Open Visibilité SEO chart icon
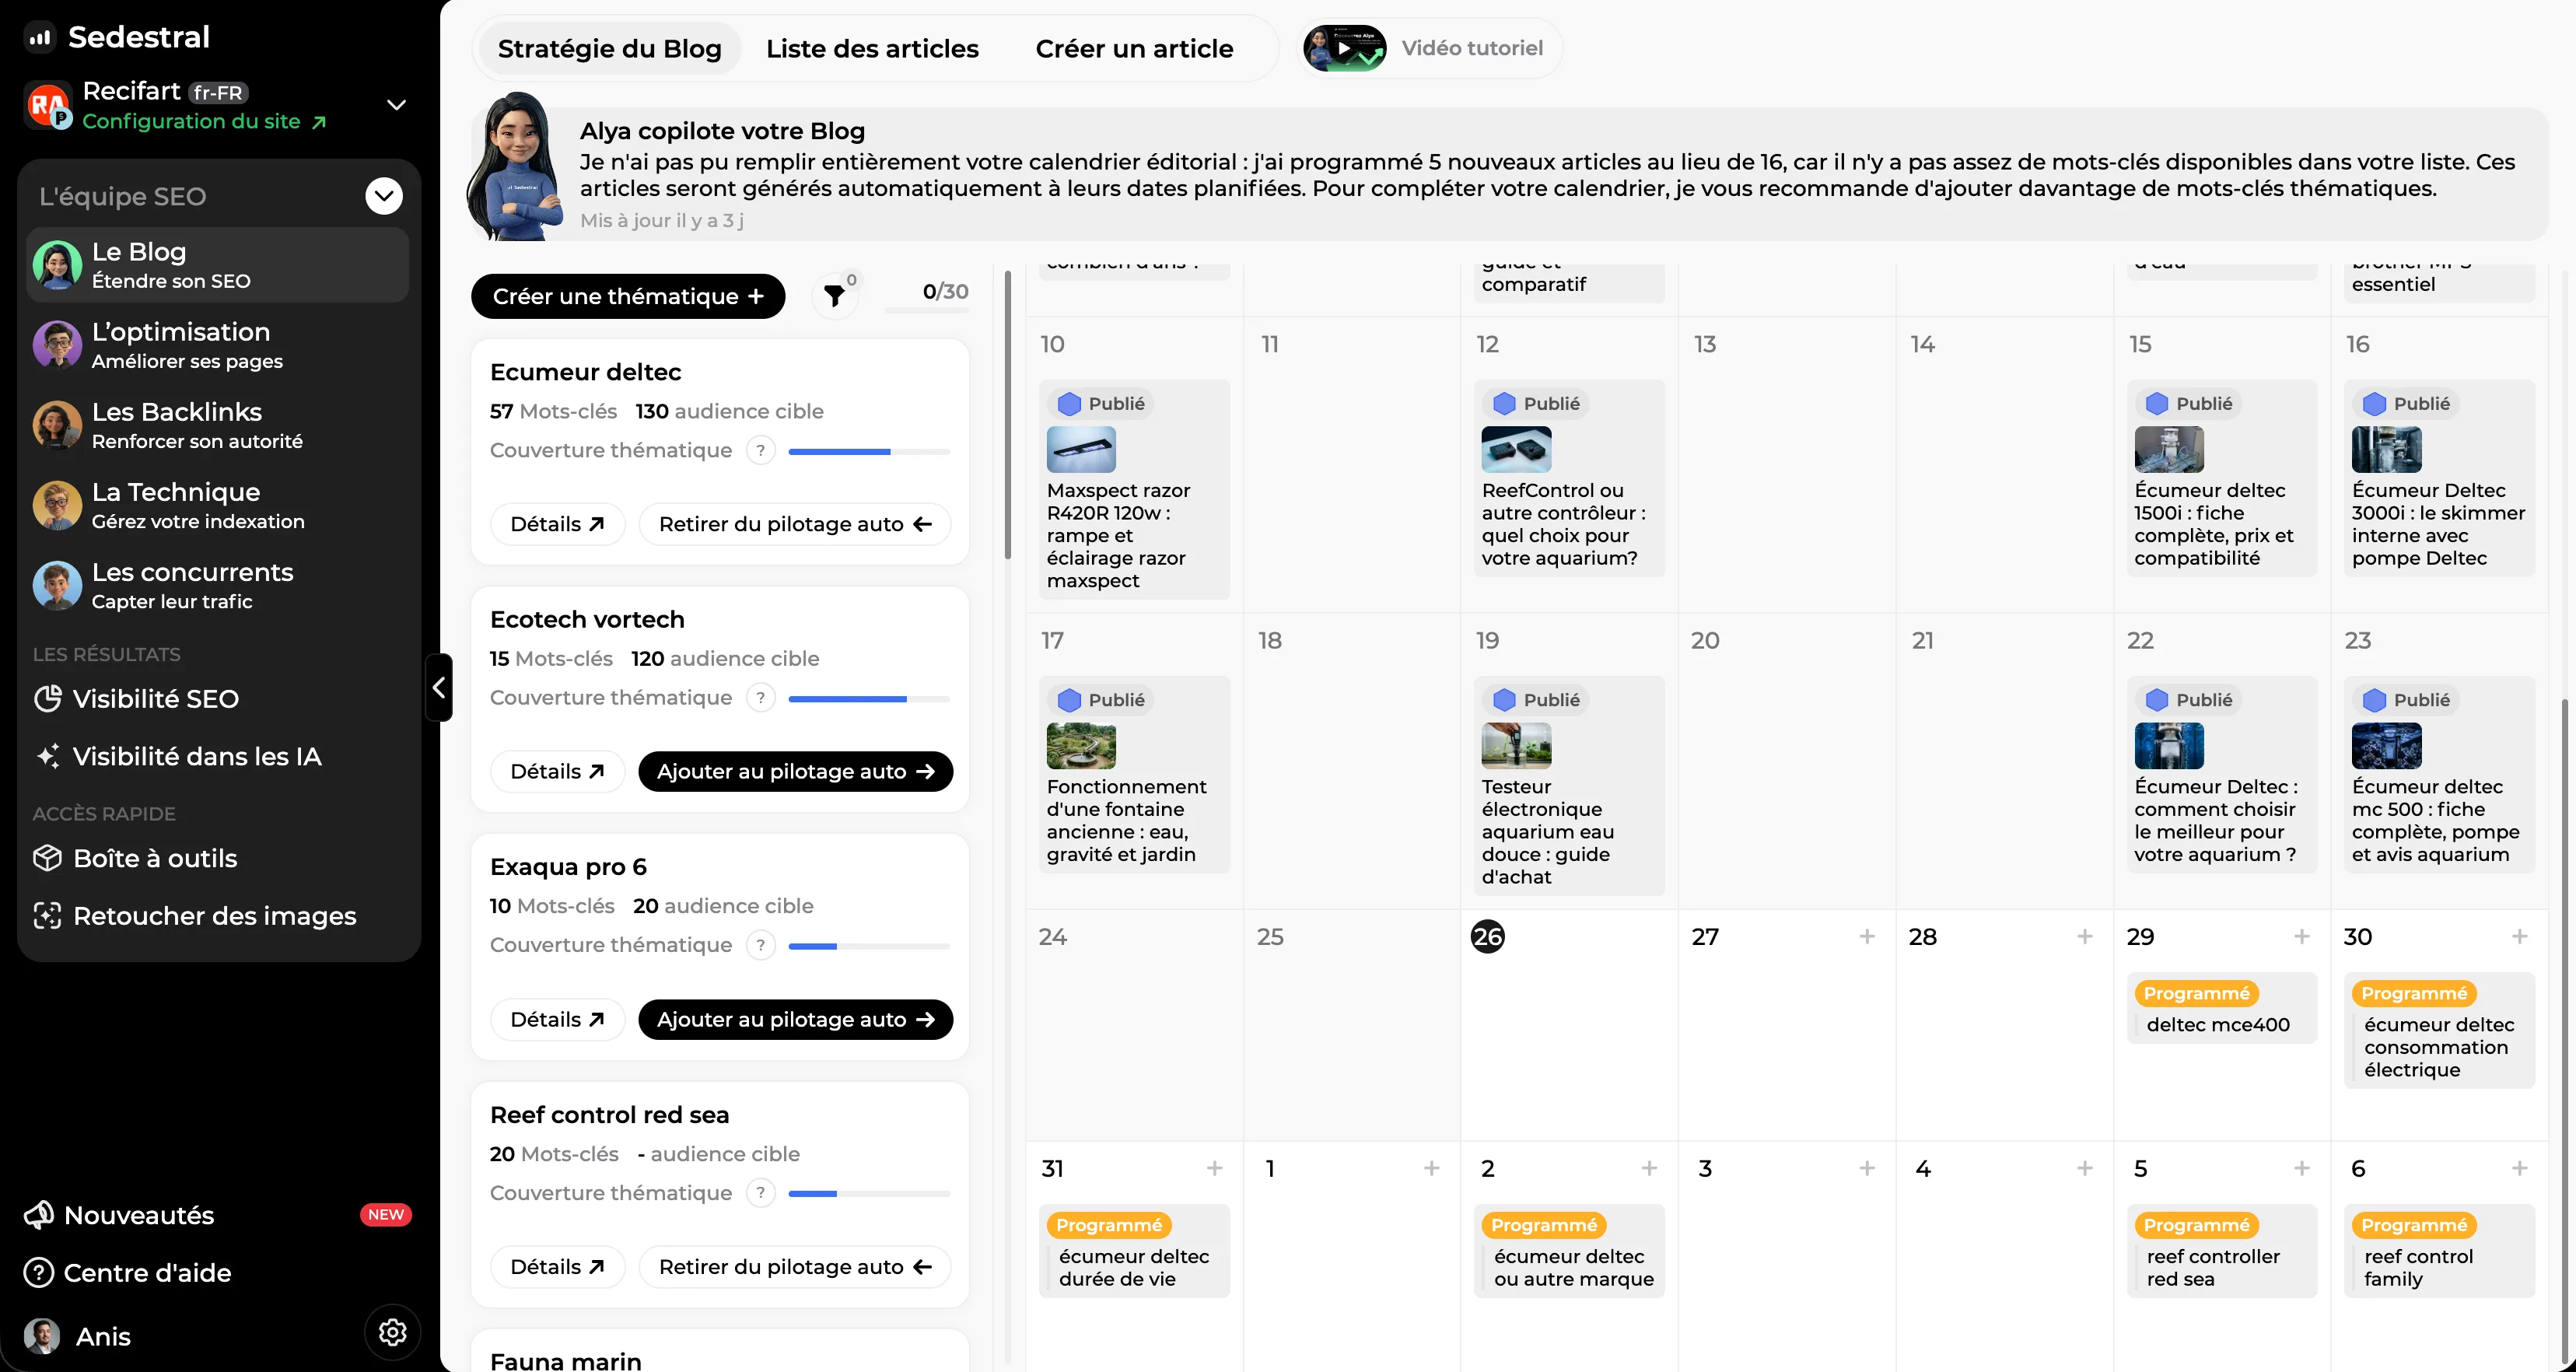This screenshot has width=2576, height=1372. point(47,699)
